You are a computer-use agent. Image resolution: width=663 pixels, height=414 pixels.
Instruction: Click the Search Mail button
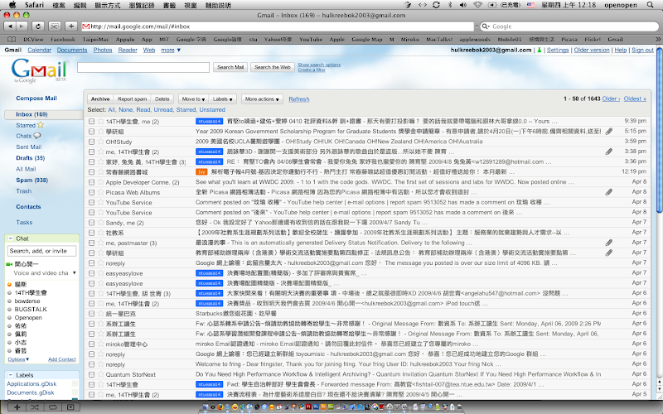click(x=230, y=67)
